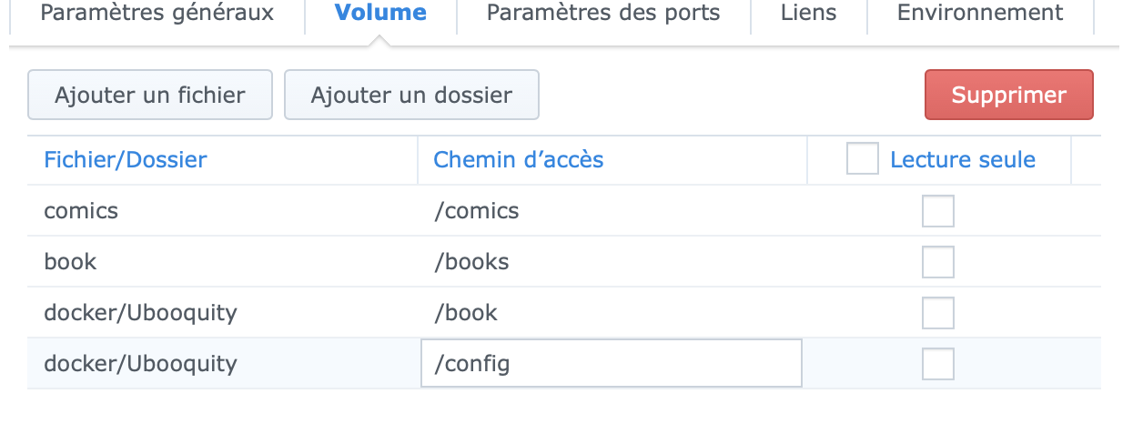Click the Ajouter un dossier button
This screenshot has width=1143, height=424.
click(x=411, y=95)
